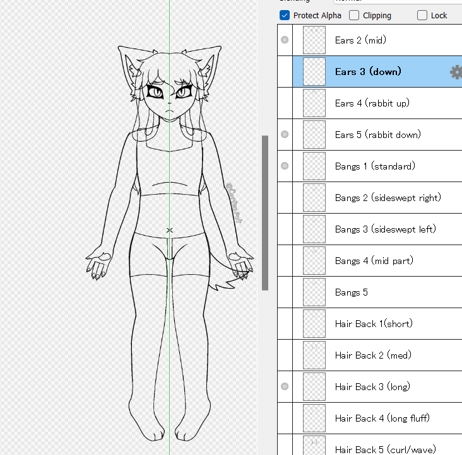Show the Bangs 5 layer
462x455 pixels.
click(285, 292)
